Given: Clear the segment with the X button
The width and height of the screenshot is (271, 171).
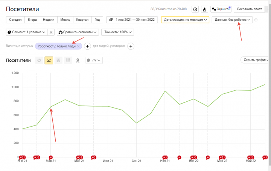Looking at the screenshot, I should tap(51, 32).
